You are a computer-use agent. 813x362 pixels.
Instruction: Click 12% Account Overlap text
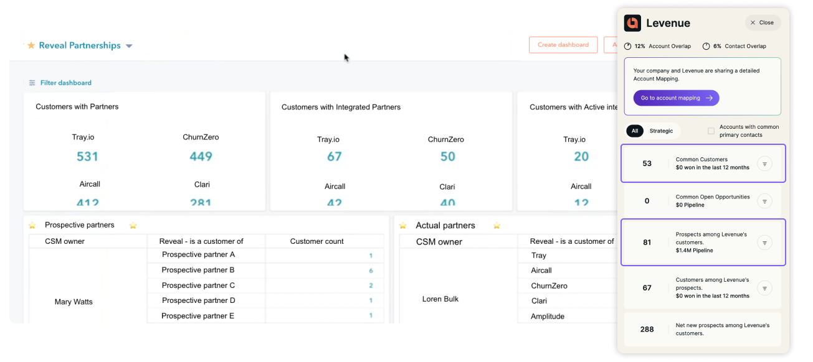click(x=662, y=46)
